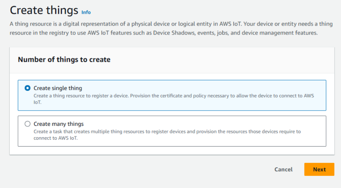Select the Create many things radio button
The image size is (341, 188).
coord(28,124)
